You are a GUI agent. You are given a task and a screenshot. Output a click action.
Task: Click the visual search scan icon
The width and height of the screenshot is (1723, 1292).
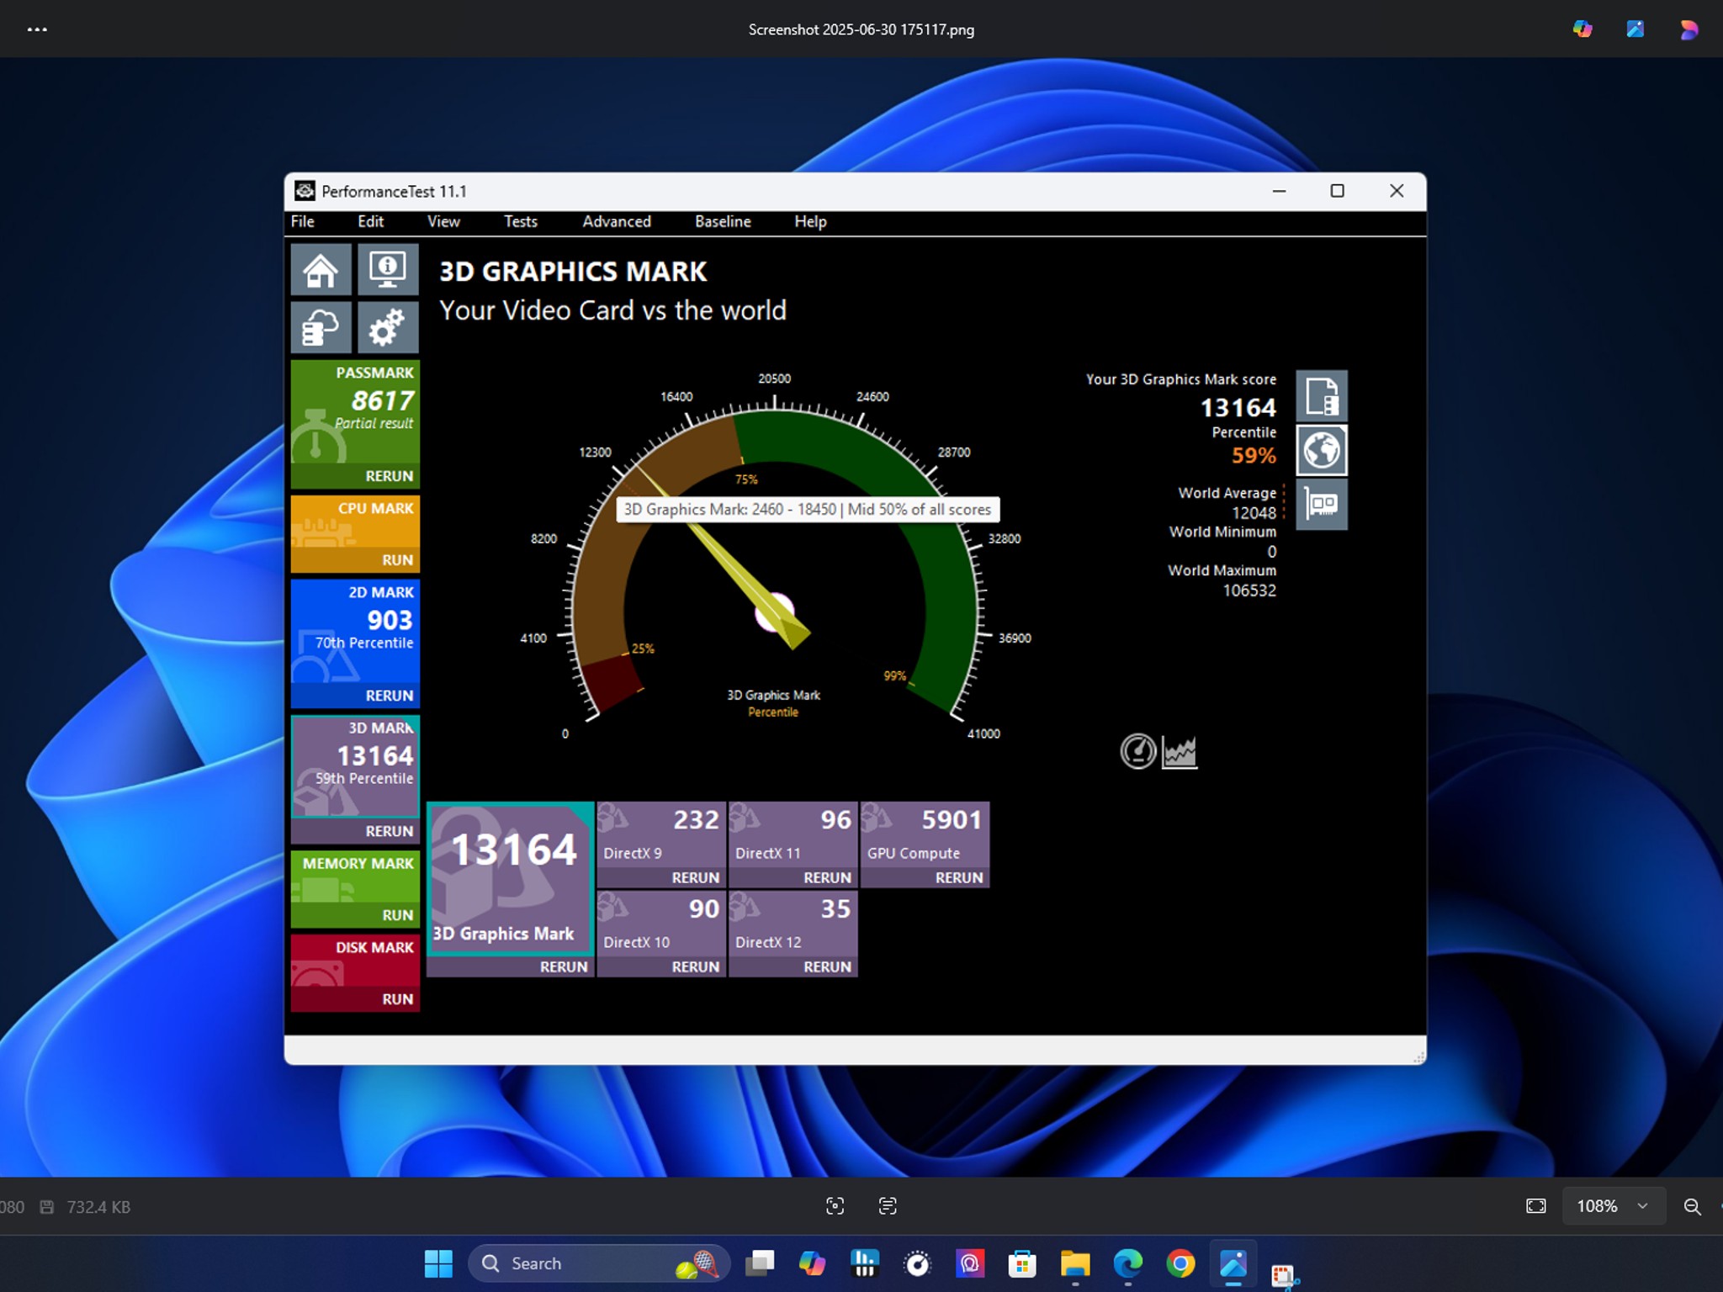[835, 1206]
